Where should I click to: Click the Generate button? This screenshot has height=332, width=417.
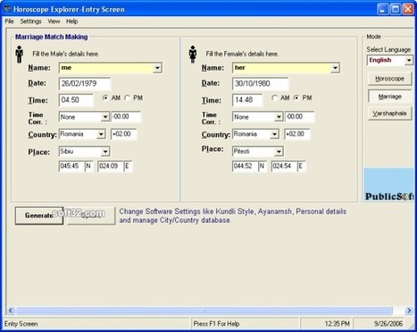(x=39, y=216)
